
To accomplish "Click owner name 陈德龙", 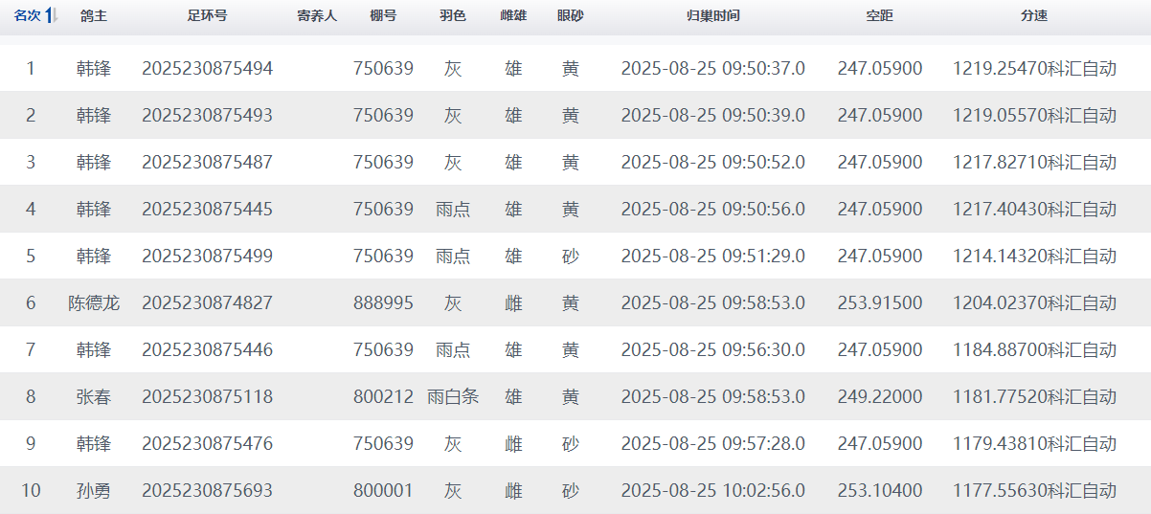I will coord(93,303).
